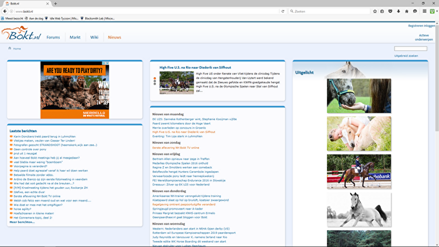Open the Wiki menu item
Image resolution: width=439 pixels, height=247 pixels.
94,37
